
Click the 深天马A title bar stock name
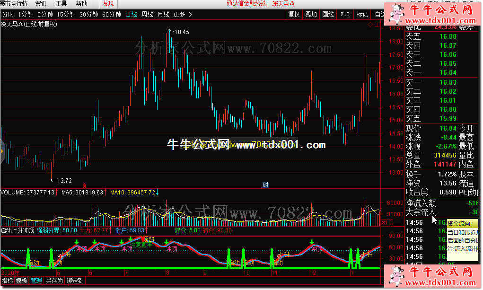click(x=283, y=3)
